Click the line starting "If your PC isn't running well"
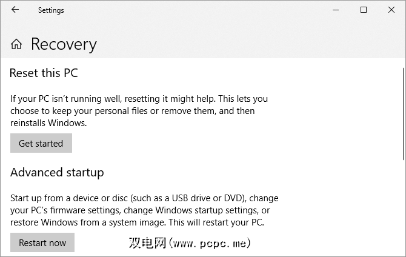This screenshot has width=406, height=257. 139,98
